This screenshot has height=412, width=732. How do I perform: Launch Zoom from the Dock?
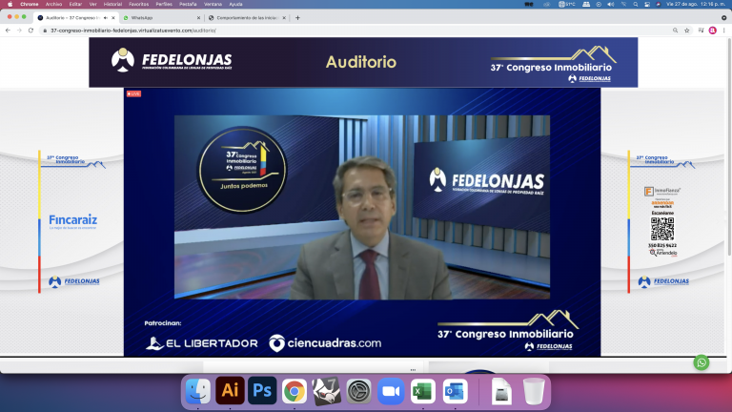click(x=391, y=391)
